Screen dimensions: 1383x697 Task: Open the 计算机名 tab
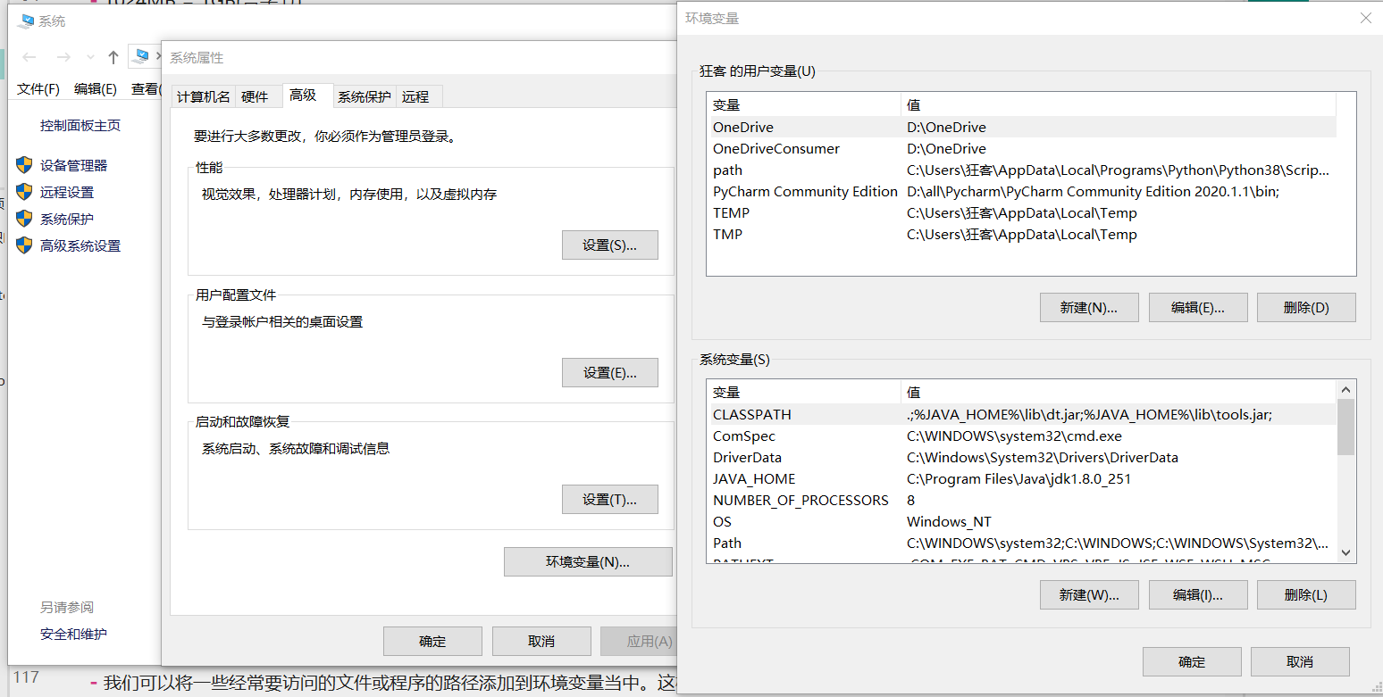[x=203, y=96]
